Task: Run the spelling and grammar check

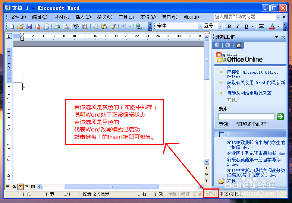Action: [x=76, y=26]
